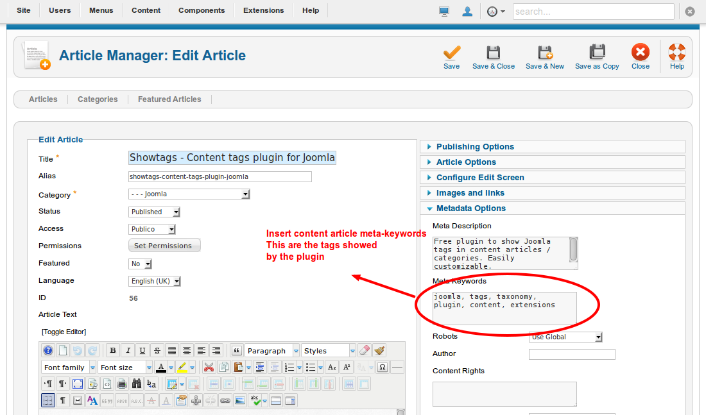706x415 pixels.
Task: Insert special character with the omega icon
Action: [383, 368]
